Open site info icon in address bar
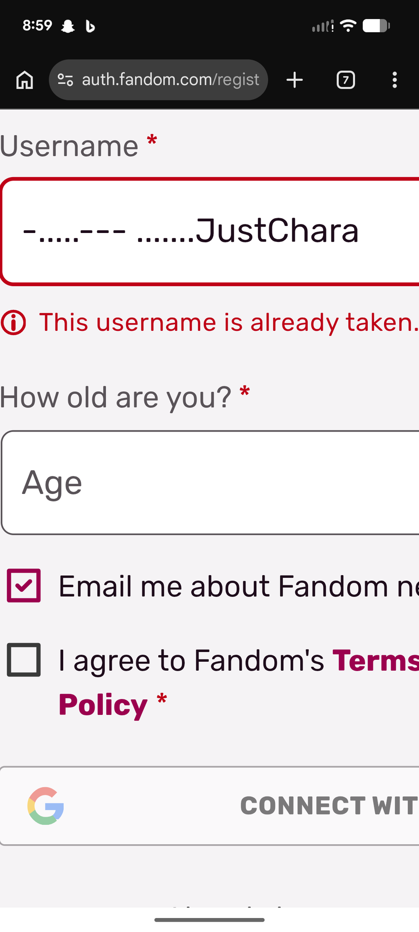This screenshot has width=419, height=932. coord(65,80)
